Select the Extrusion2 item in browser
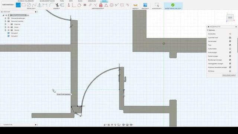Viewport: 238px width, 134px height. (x=14, y=33)
